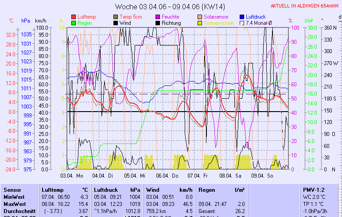Click the green Regen legend swatch
The image size is (342, 217).
coord(74,23)
